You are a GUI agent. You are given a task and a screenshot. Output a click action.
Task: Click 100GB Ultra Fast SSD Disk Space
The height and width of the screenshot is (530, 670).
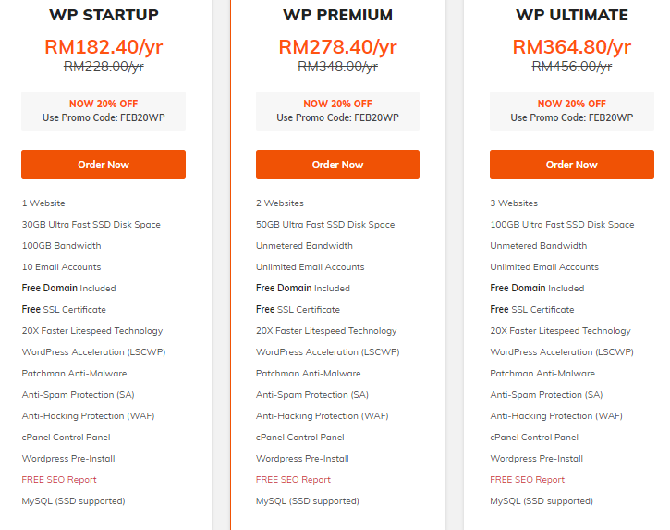click(562, 225)
